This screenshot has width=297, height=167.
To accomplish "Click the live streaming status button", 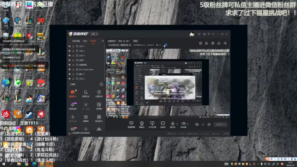I will tap(220, 124).
